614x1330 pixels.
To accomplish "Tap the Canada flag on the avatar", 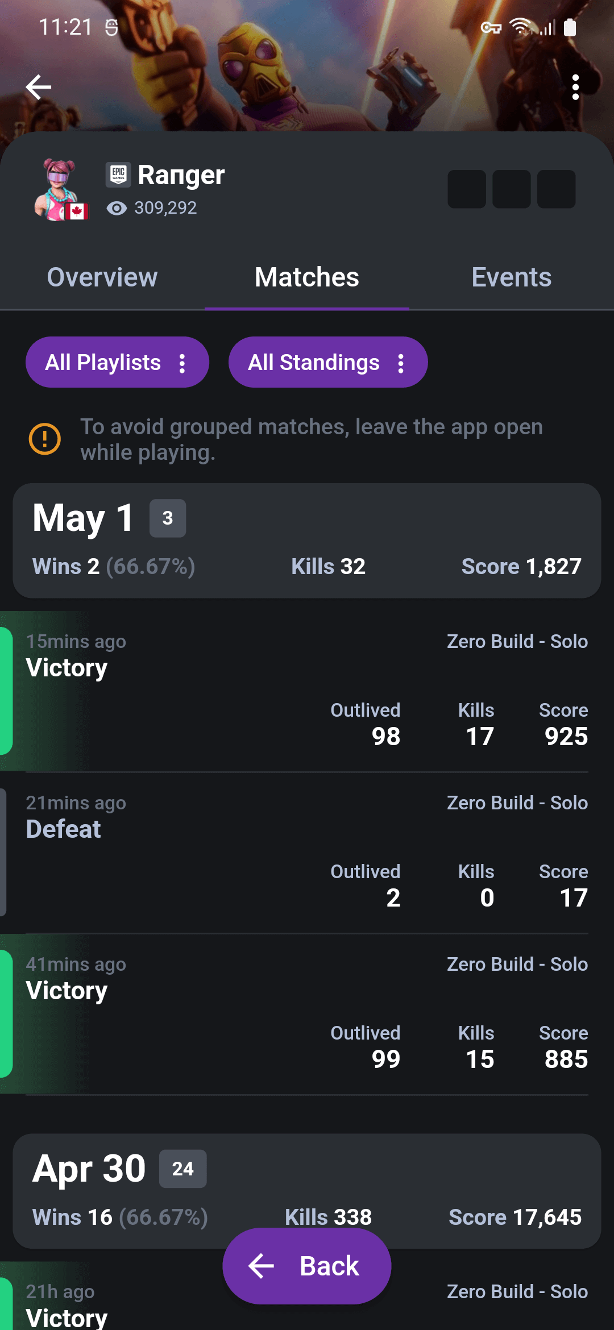I will tap(78, 209).
